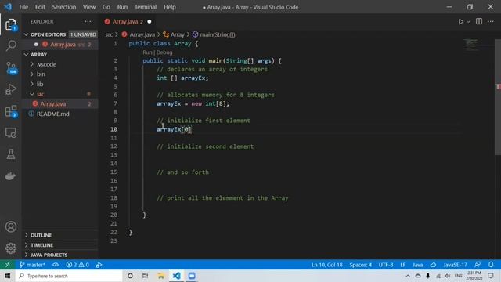Open the File menu
This screenshot has height=282, width=501.
click(23, 7)
